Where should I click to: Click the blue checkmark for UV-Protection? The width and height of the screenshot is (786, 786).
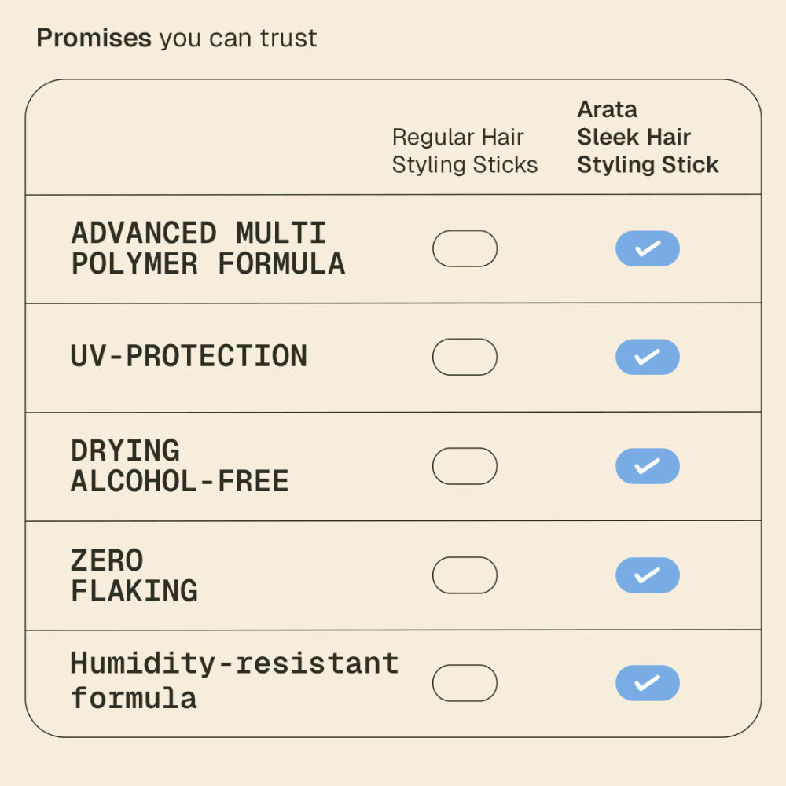pyautogui.click(x=647, y=357)
